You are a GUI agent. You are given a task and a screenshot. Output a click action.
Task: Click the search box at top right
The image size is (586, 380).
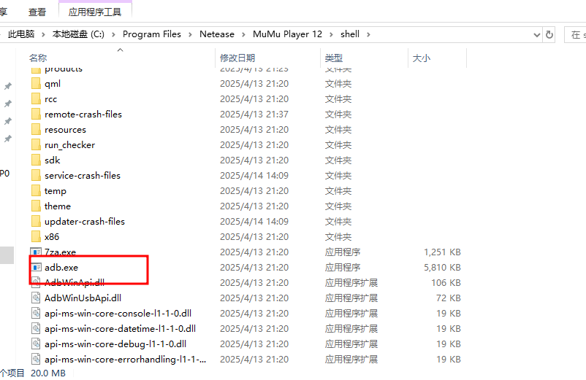pyautogui.click(x=576, y=34)
